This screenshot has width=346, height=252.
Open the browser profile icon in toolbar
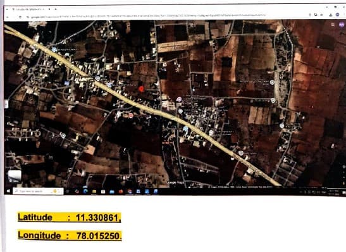pyautogui.click(x=337, y=15)
